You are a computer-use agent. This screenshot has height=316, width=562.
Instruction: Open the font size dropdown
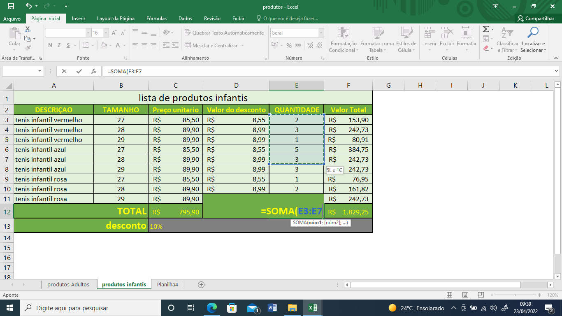106,33
